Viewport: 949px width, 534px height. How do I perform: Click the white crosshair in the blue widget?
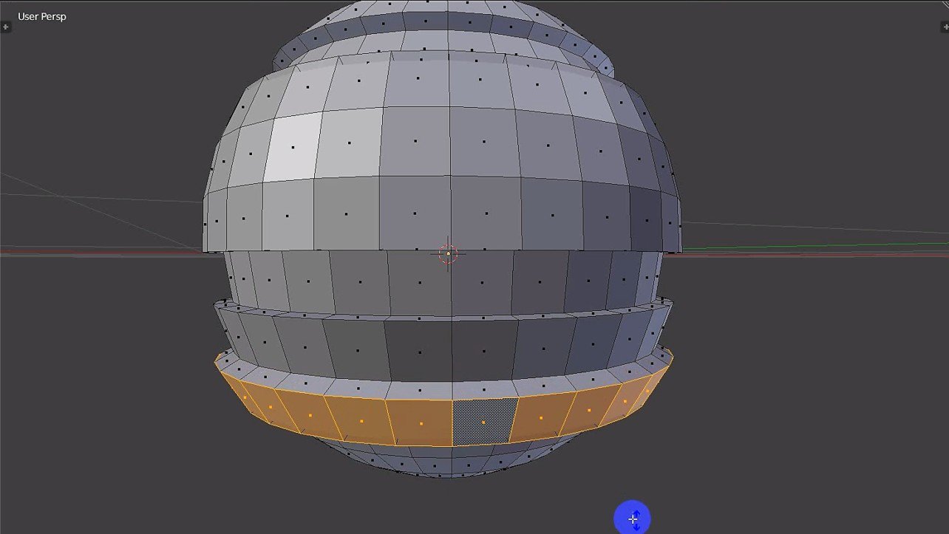(633, 519)
